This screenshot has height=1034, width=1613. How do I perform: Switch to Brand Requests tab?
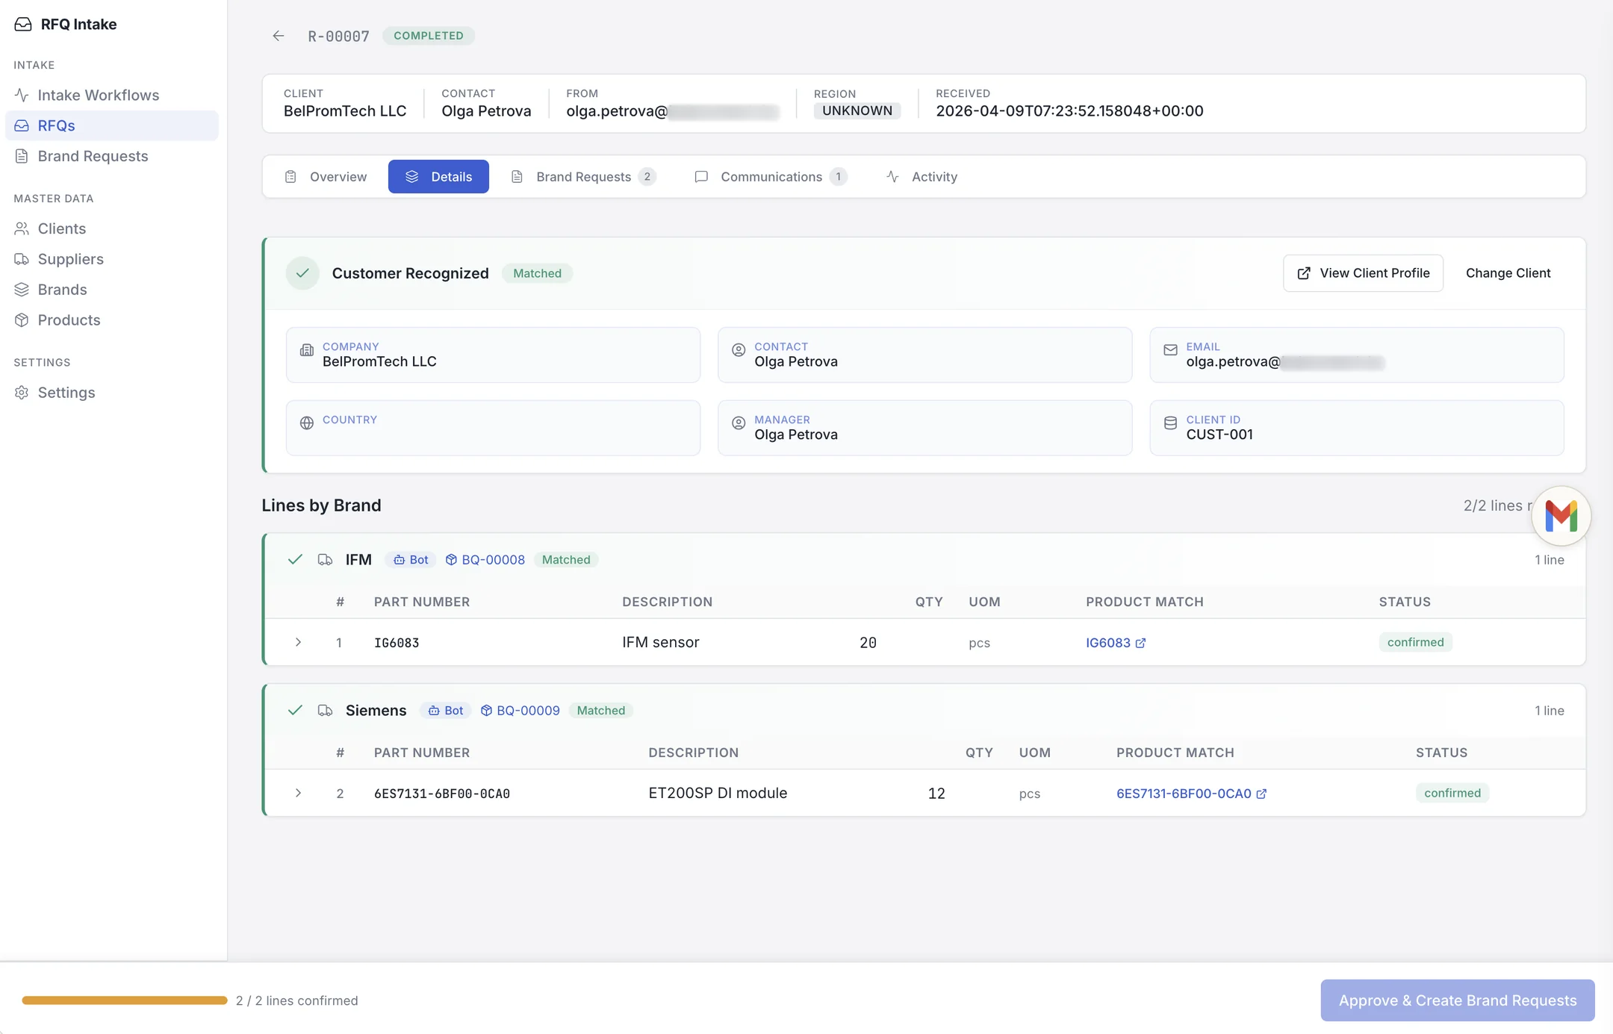pyautogui.click(x=583, y=177)
